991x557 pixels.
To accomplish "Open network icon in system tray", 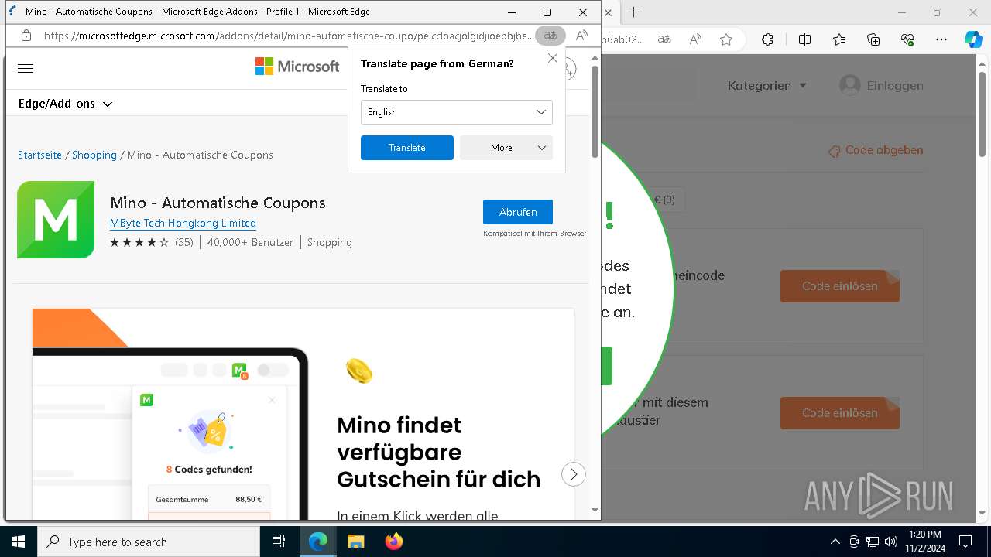I will tap(873, 542).
